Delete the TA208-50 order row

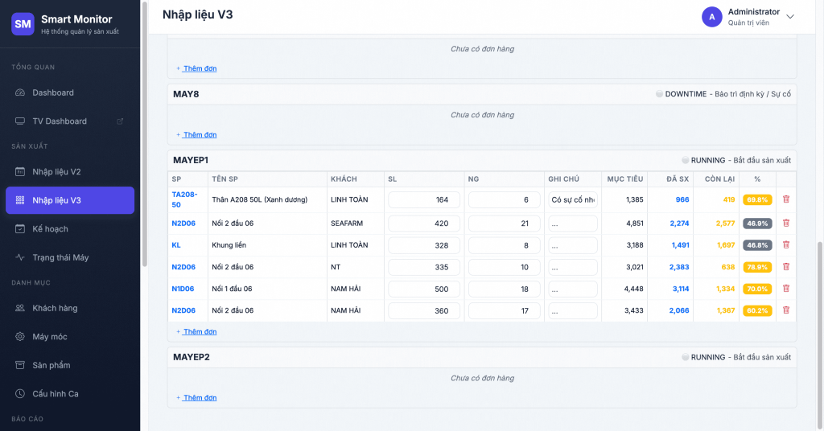786,199
